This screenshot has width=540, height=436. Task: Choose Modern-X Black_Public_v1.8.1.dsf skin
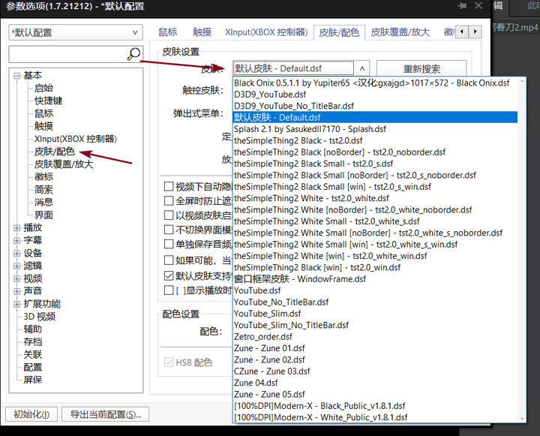coord(376,406)
